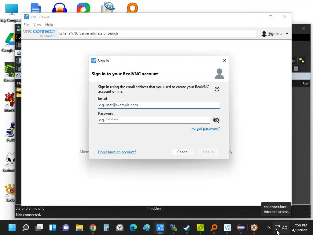
Task: Focus the Email input field
Action: point(159,105)
